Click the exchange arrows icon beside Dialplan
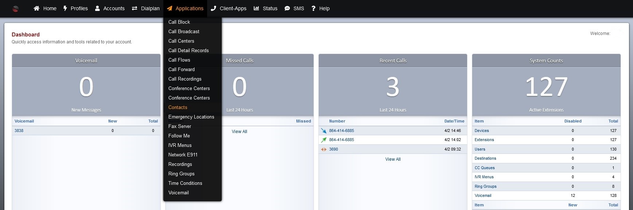 [x=135, y=8]
